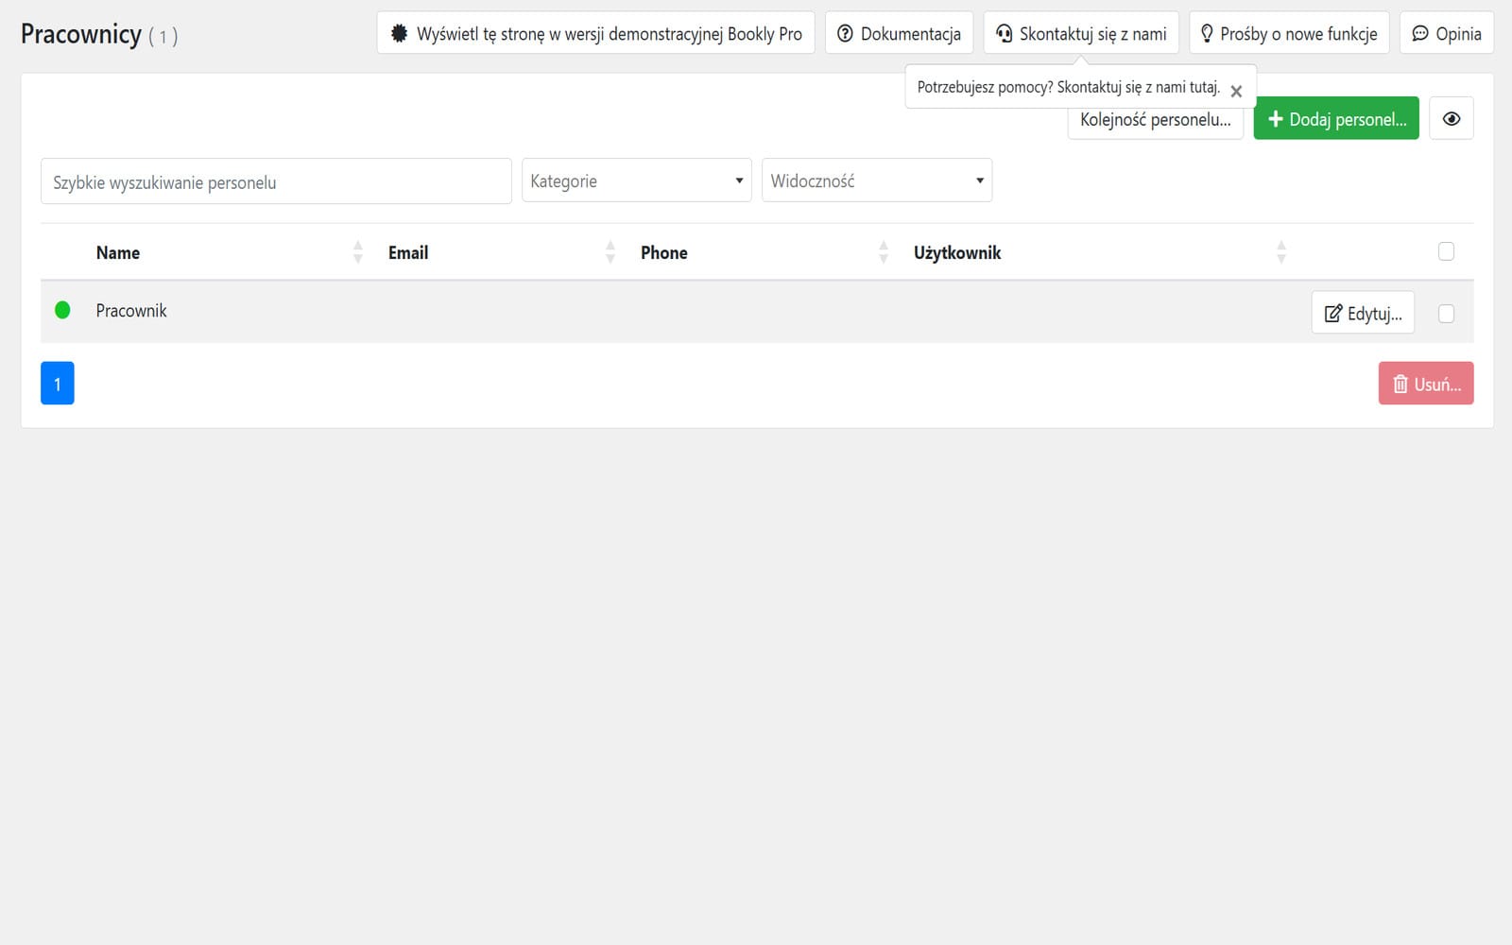This screenshot has width=1512, height=945.
Task: Open Prośby o nowe funkcje button
Action: 1289,33
